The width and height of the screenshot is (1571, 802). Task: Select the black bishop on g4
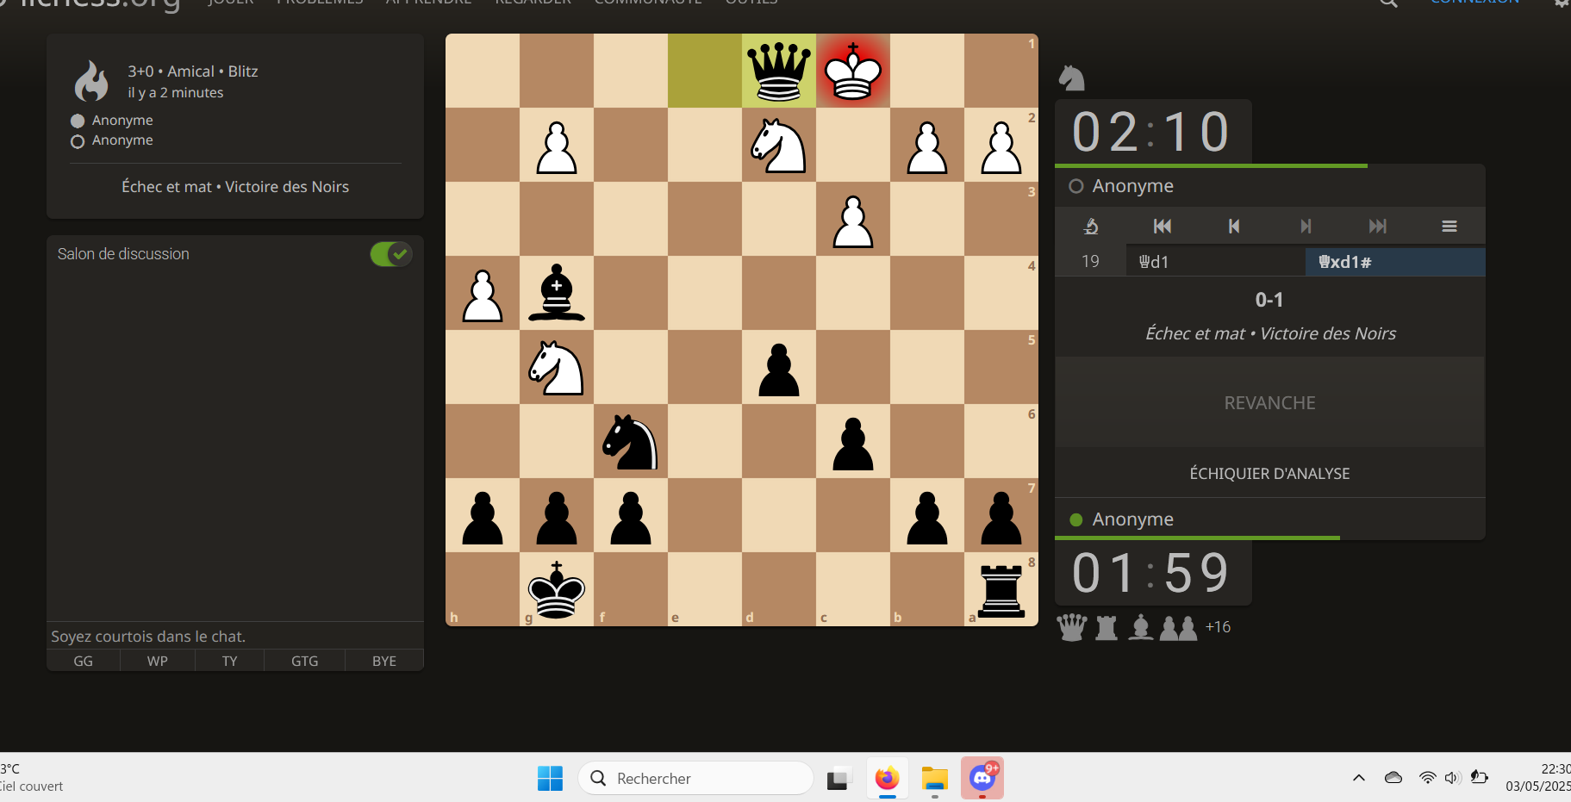[x=557, y=293]
